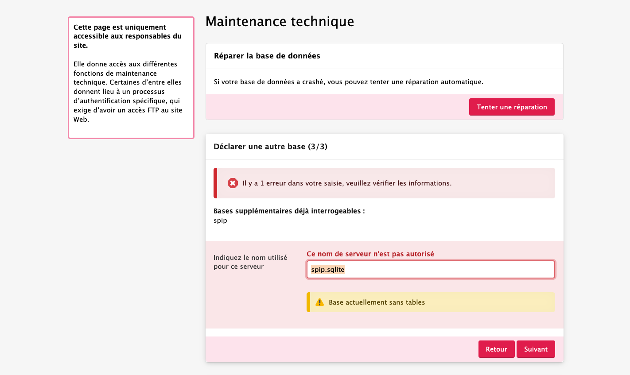
Task: Focus the spip.sqlite server name field
Action: tap(431, 270)
